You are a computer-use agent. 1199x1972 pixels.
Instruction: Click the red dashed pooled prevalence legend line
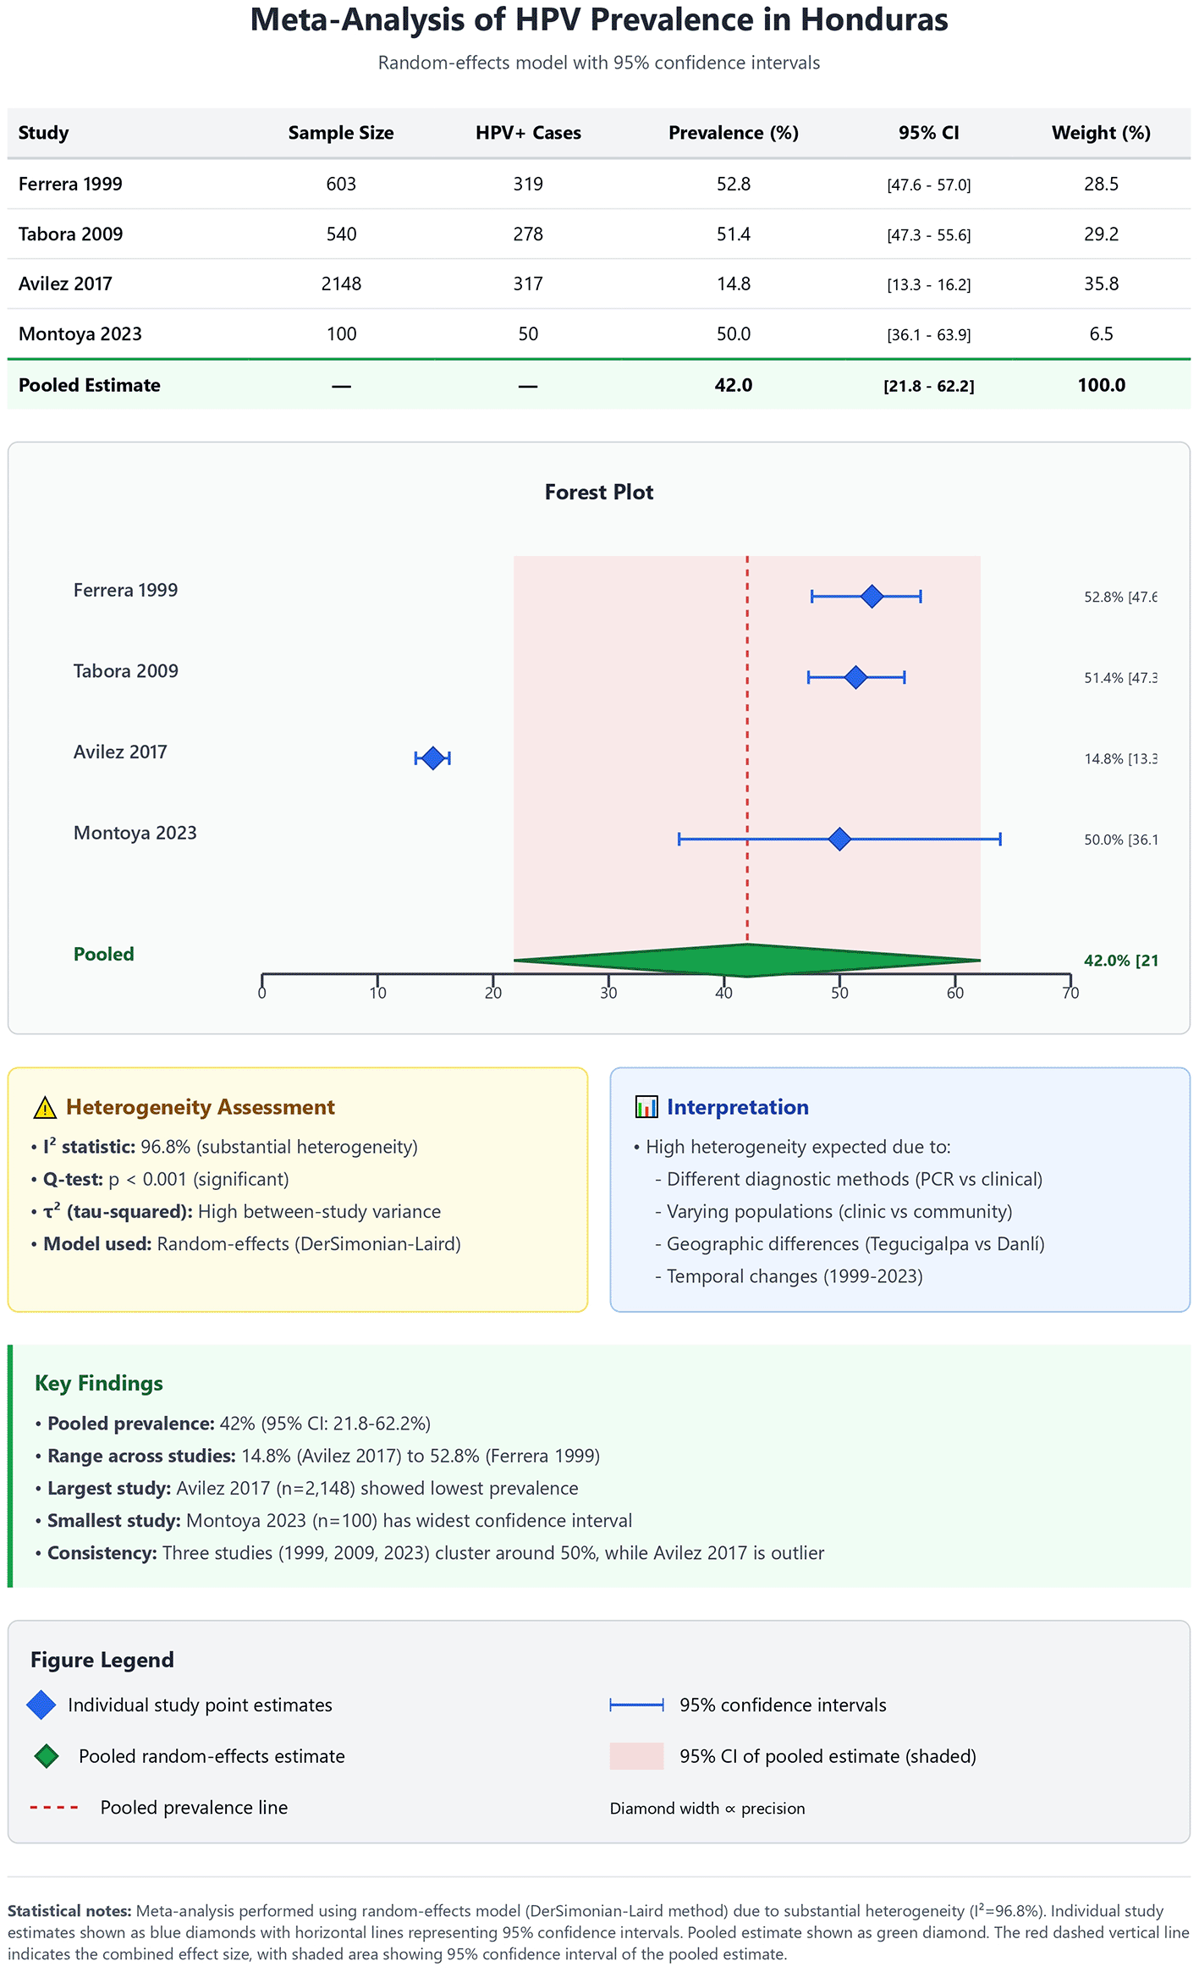[x=54, y=1808]
